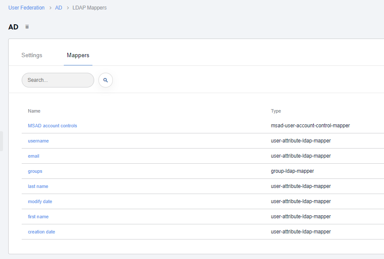Select group-ldap-mapper type cell
384x259 pixels.
click(292, 171)
